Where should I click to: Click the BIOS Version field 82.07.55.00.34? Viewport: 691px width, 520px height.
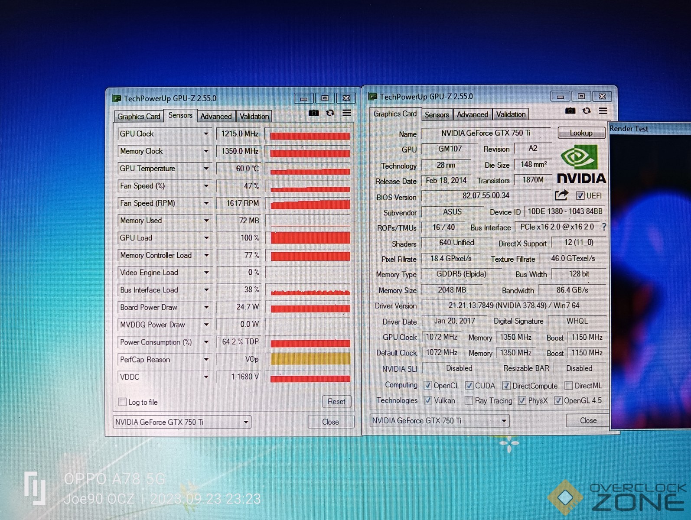[486, 195]
